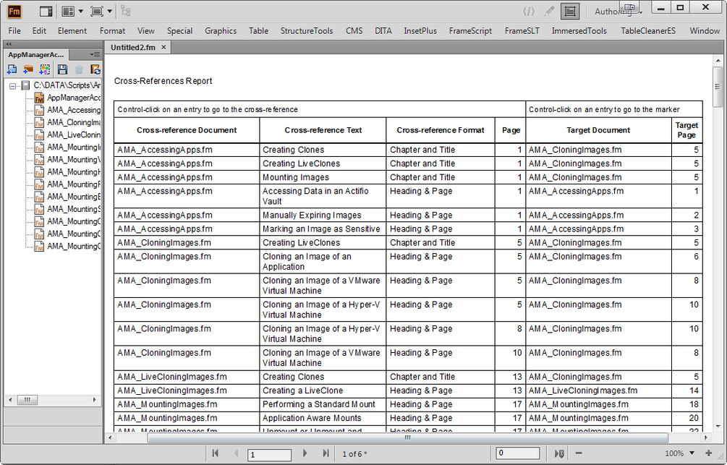The image size is (727, 465).
Task: Open the View menu
Action: tap(145, 31)
